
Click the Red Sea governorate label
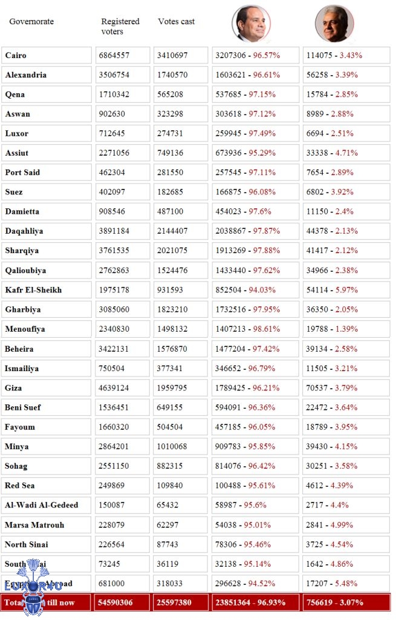coord(47,486)
